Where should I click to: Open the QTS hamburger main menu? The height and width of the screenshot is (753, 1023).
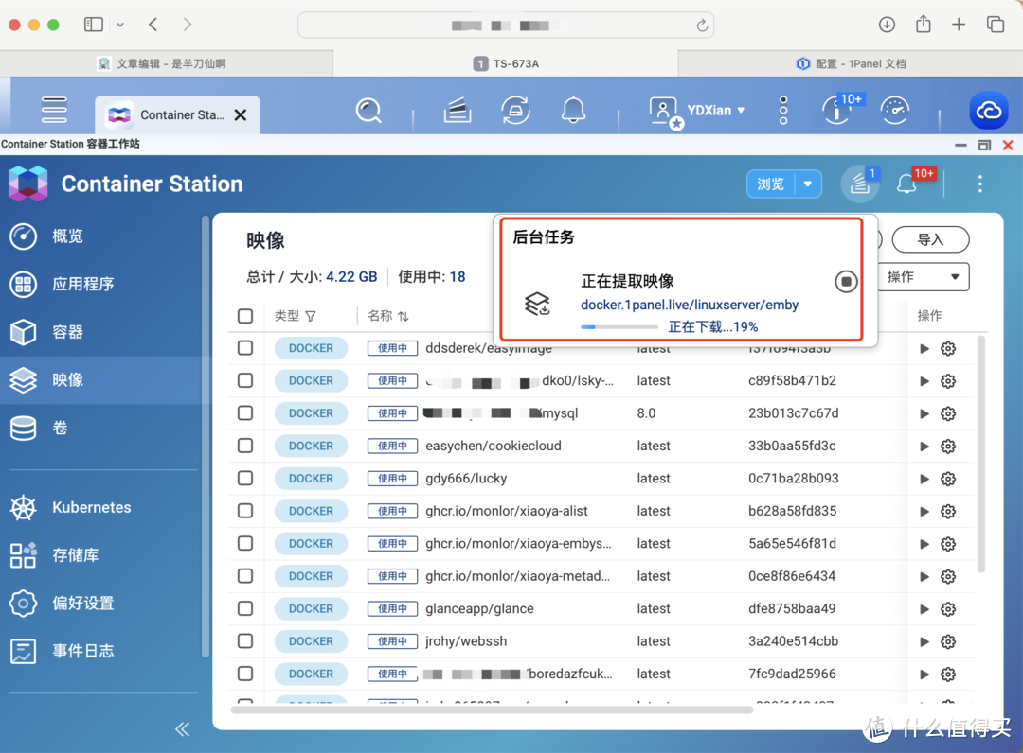click(54, 110)
